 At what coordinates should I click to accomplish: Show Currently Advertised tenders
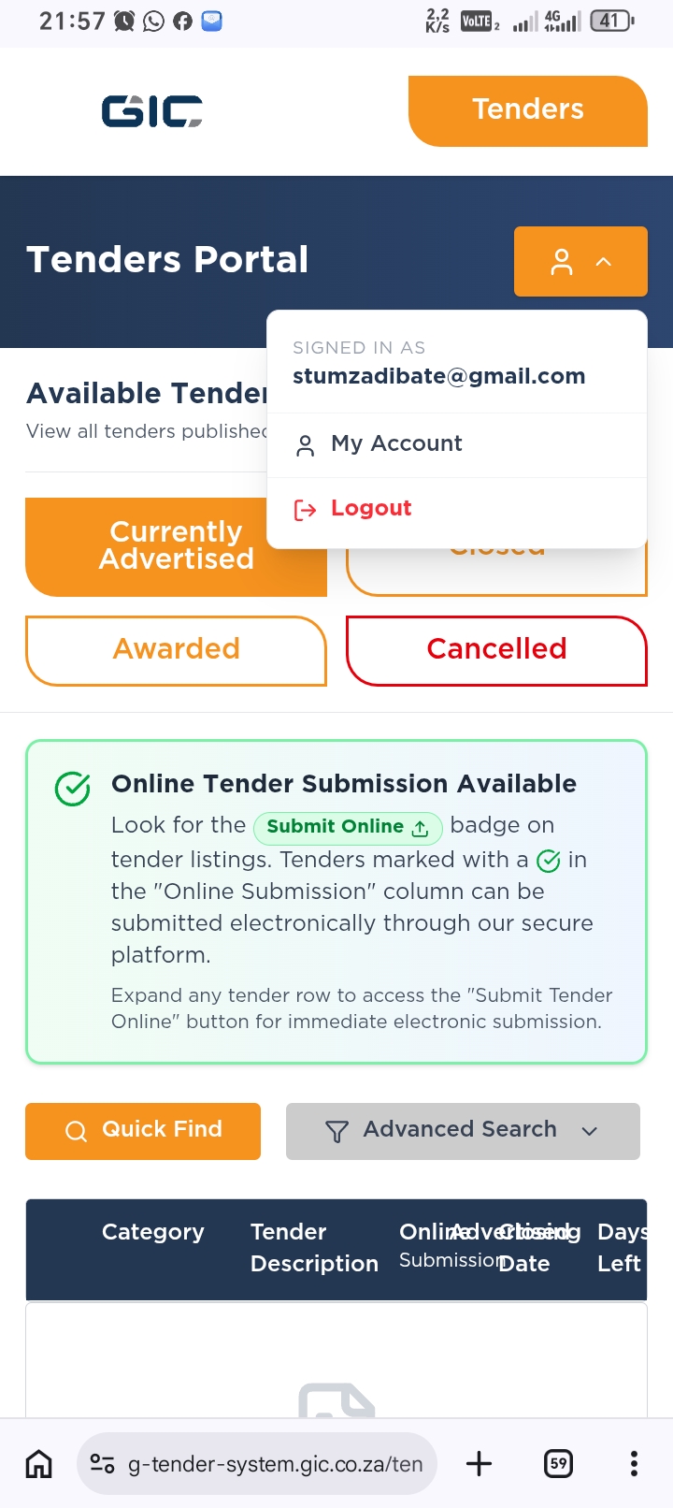tap(176, 546)
